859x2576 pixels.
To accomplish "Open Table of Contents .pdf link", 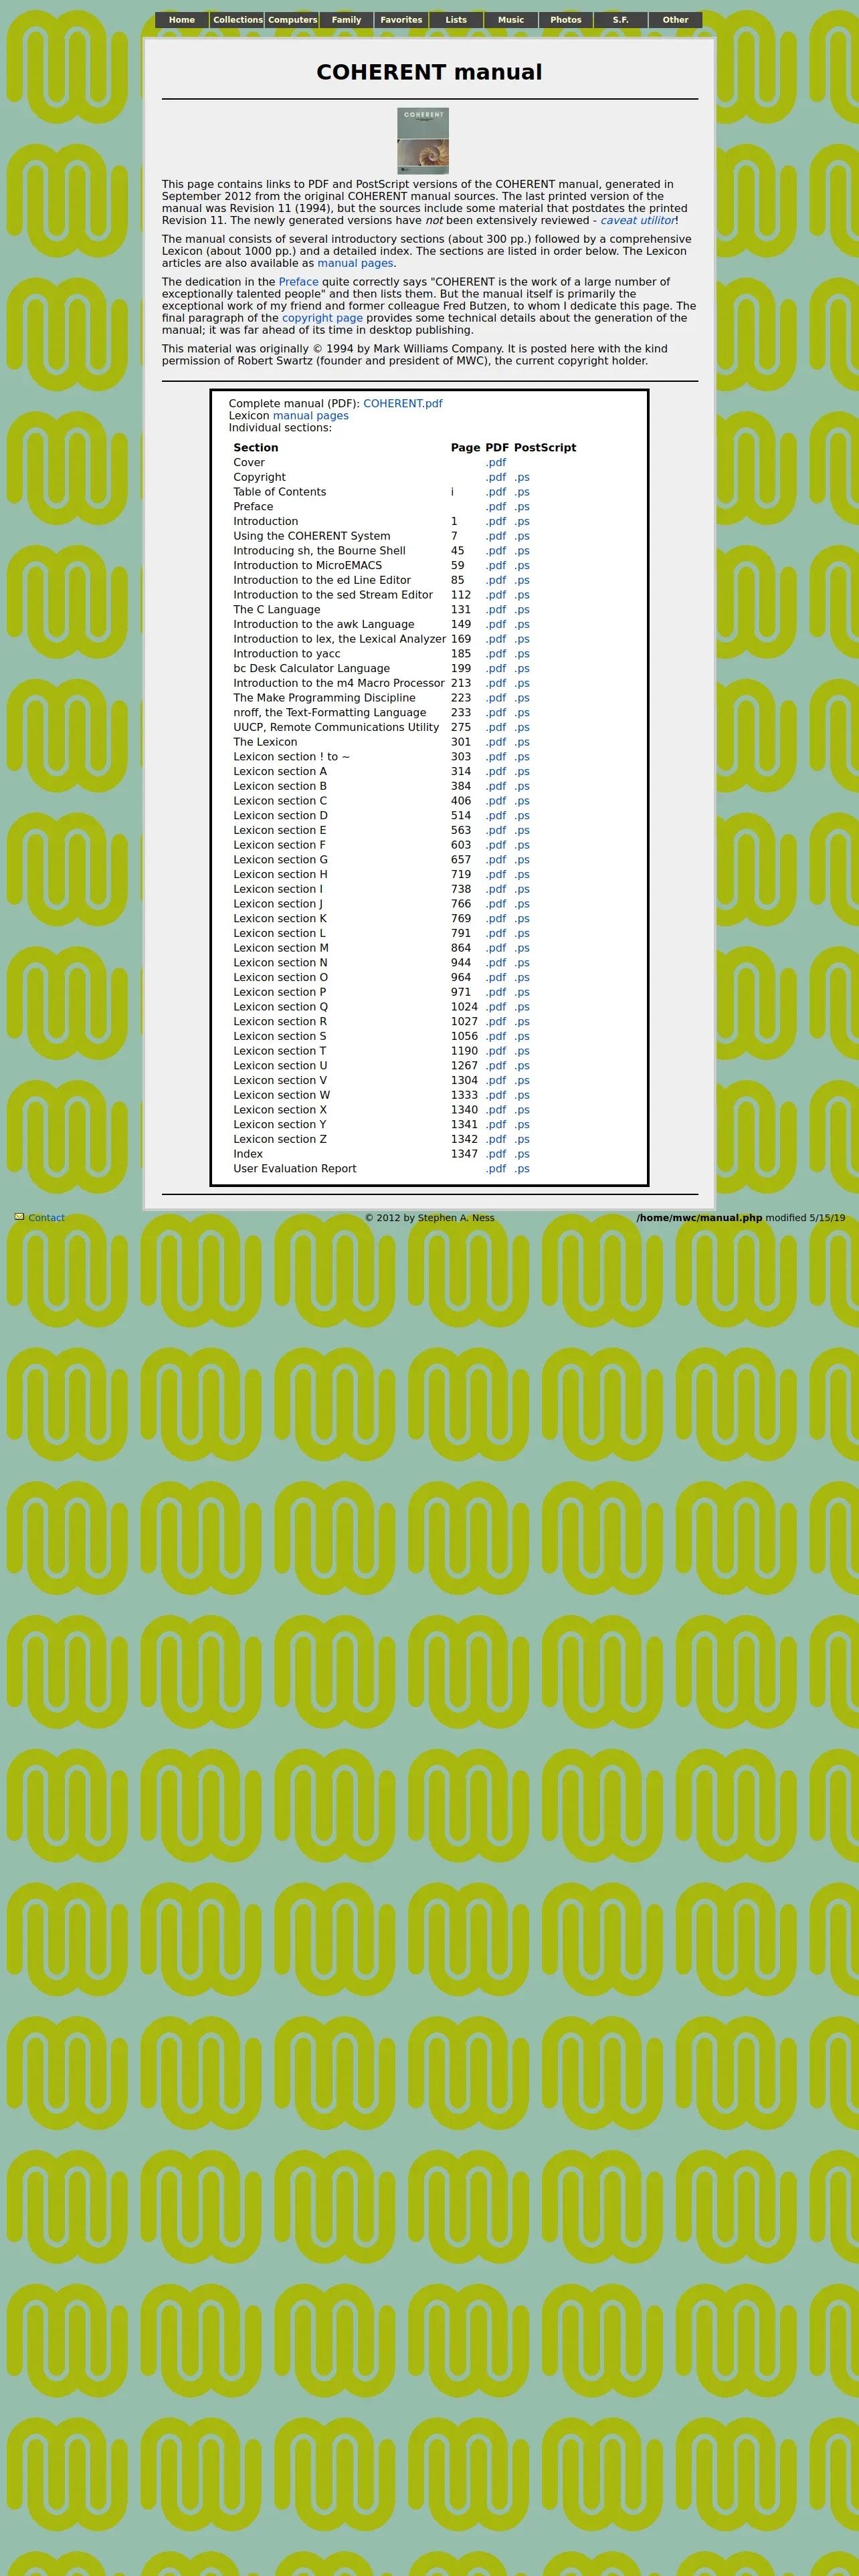I will (496, 492).
